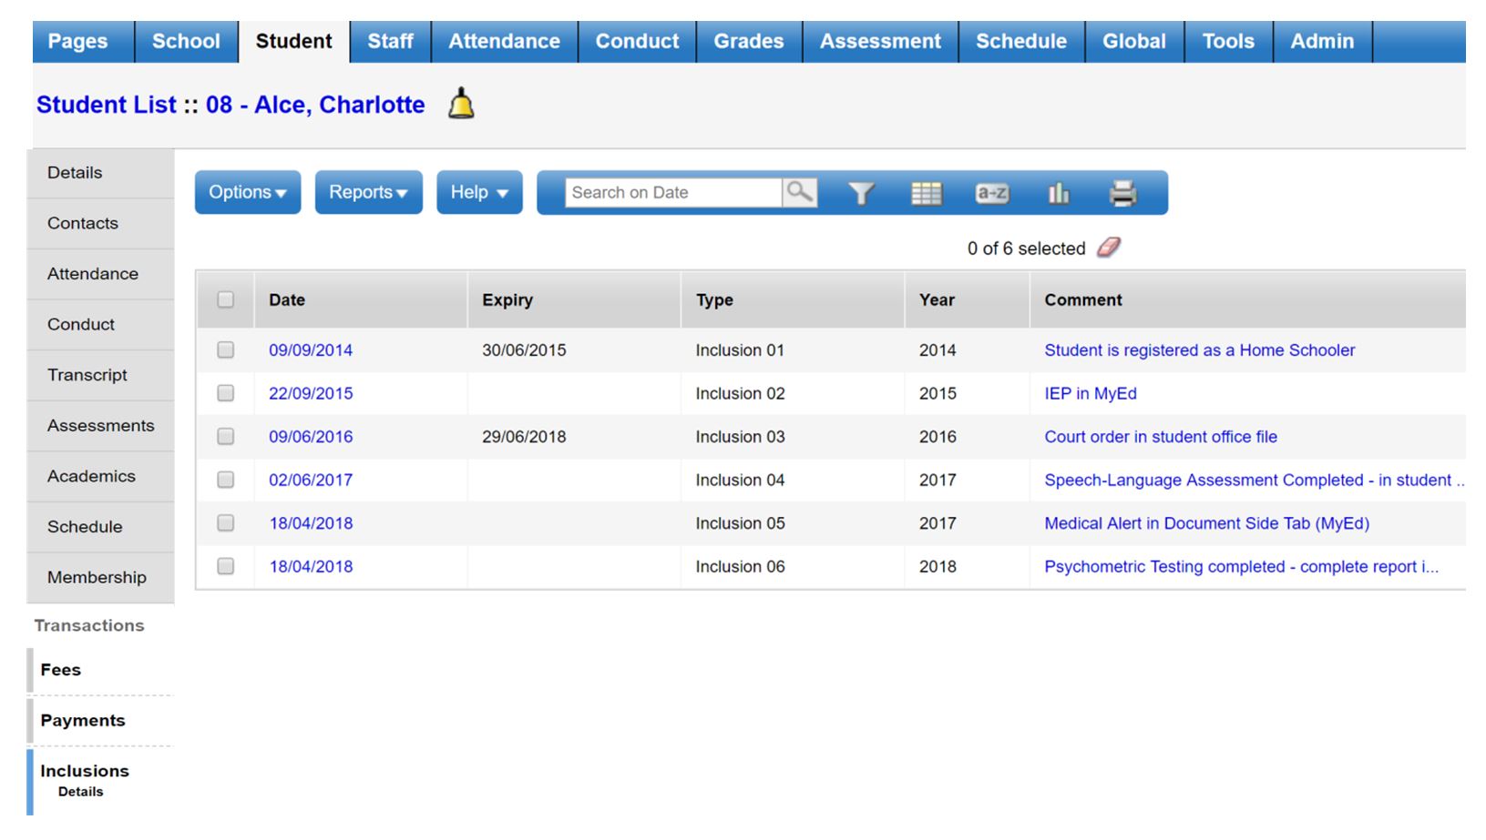Clear selection with the eraser icon
This screenshot has height=840, width=1486.
1109,248
